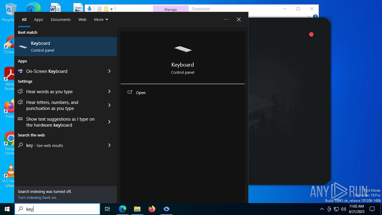
Task: Expand Hear letters, numbers arrow
Action: (109, 105)
